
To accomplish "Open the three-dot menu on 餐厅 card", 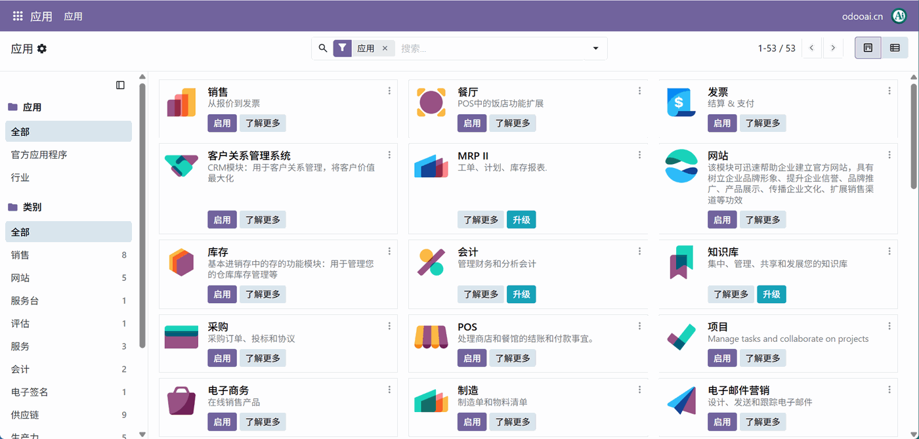I will click(639, 91).
